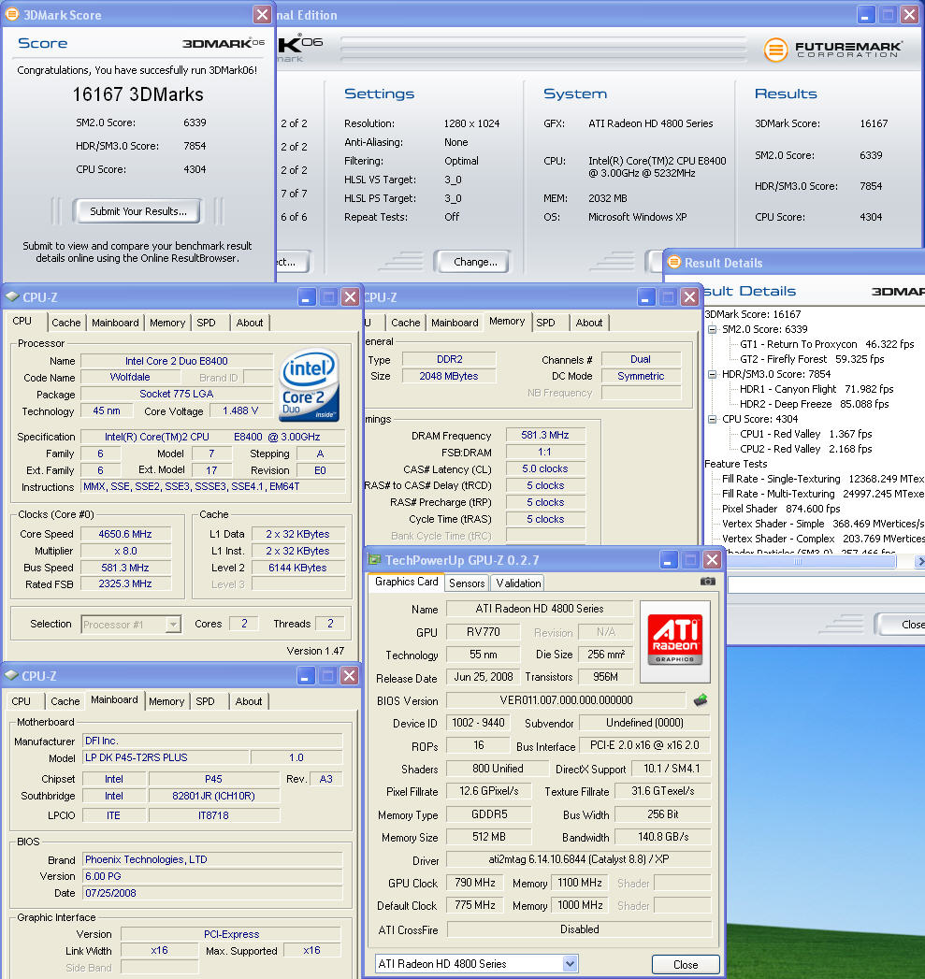Close the 3DMark Score dialog
This screenshot has height=979, width=925.
click(x=262, y=14)
